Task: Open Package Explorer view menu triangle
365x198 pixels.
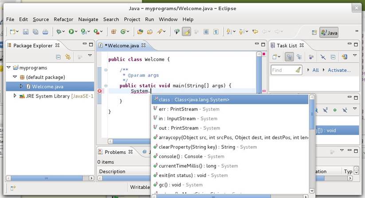Action: [x=90, y=55]
